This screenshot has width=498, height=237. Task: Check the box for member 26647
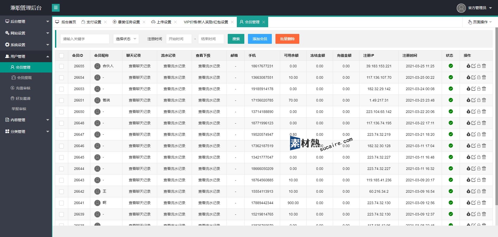pos(61,135)
